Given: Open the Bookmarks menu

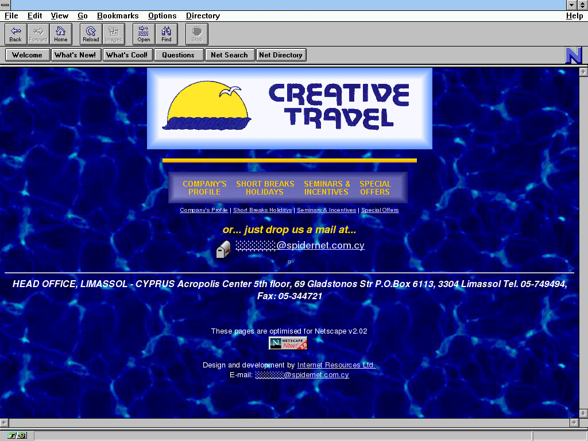Looking at the screenshot, I should pos(118,16).
